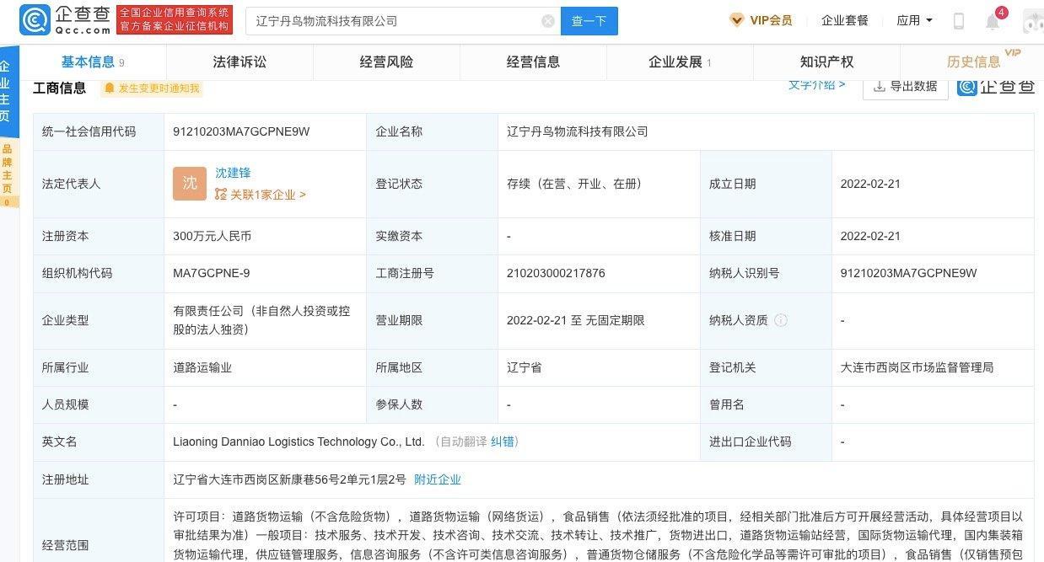The height and width of the screenshot is (562, 1044).
Task: Switch to 经营信息 tab
Action: tap(533, 62)
